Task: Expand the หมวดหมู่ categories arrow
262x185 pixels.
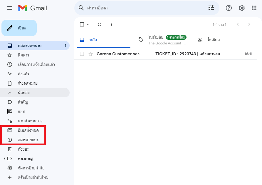Action: (4, 159)
